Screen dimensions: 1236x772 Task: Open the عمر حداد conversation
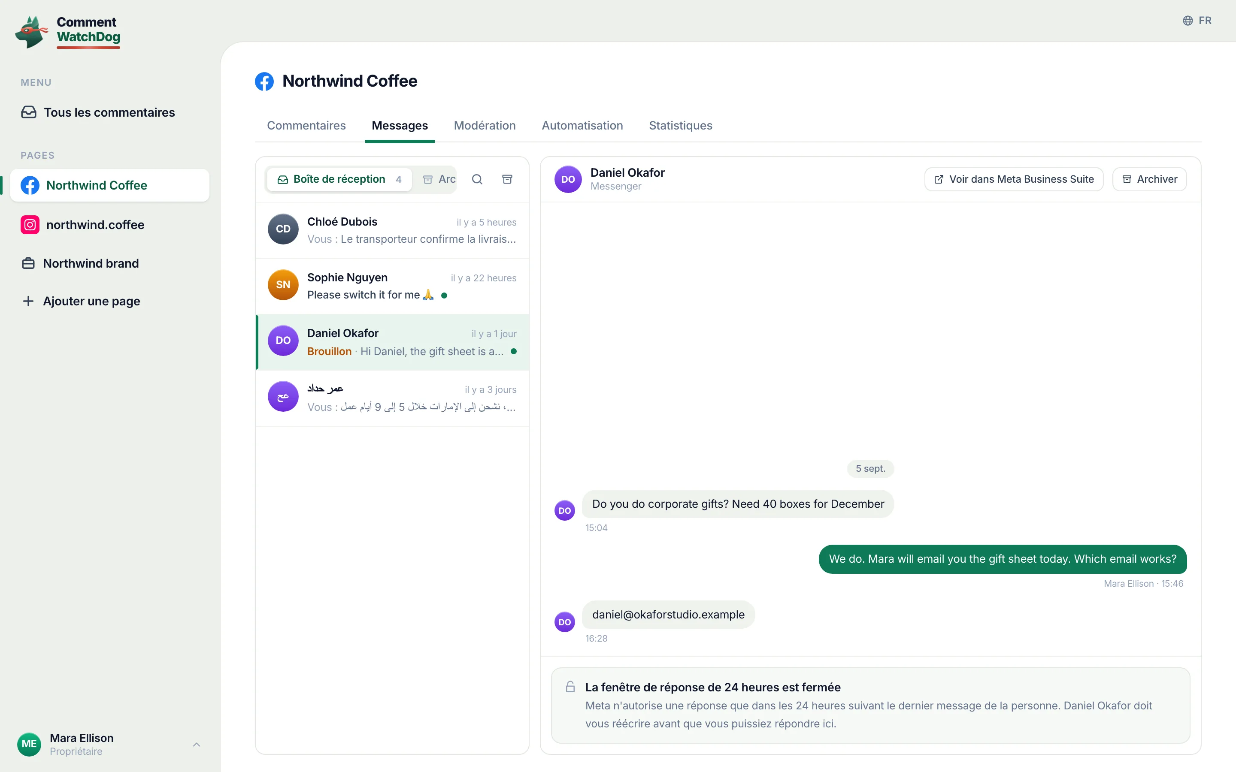[392, 398]
